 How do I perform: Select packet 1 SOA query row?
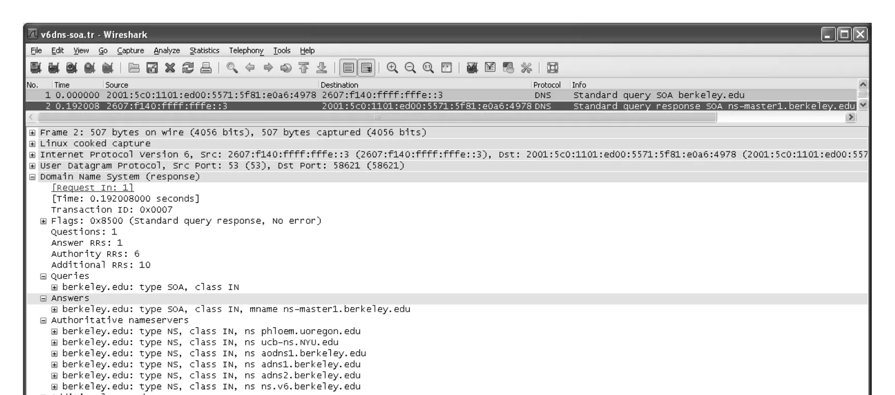(x=441, y=95)
